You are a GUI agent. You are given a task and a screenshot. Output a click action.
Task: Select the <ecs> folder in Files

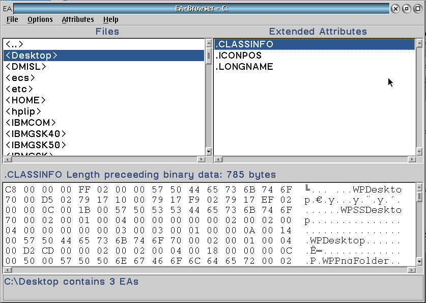pos(20,78)
